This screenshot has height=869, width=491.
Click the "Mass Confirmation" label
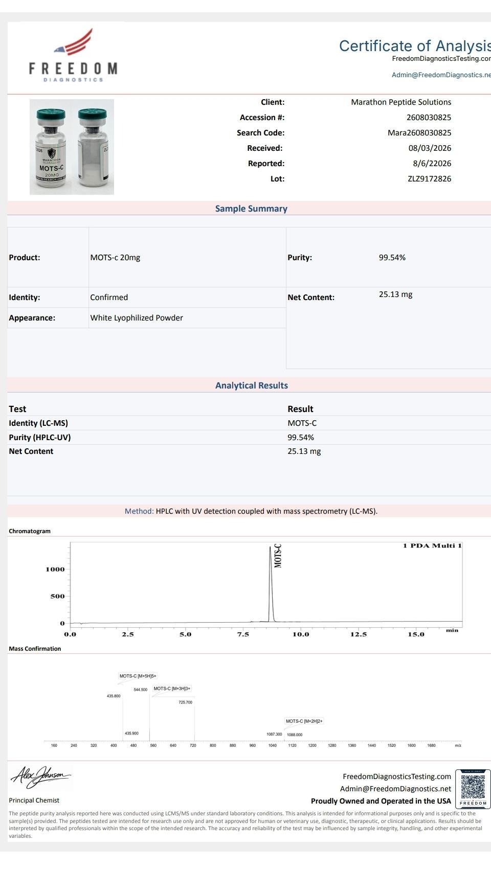click(35, 649)
